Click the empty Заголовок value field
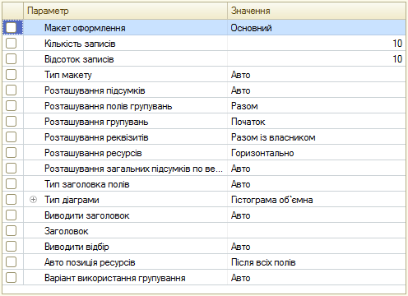This screenshot has width=408, height=296. tap(317, 231)
